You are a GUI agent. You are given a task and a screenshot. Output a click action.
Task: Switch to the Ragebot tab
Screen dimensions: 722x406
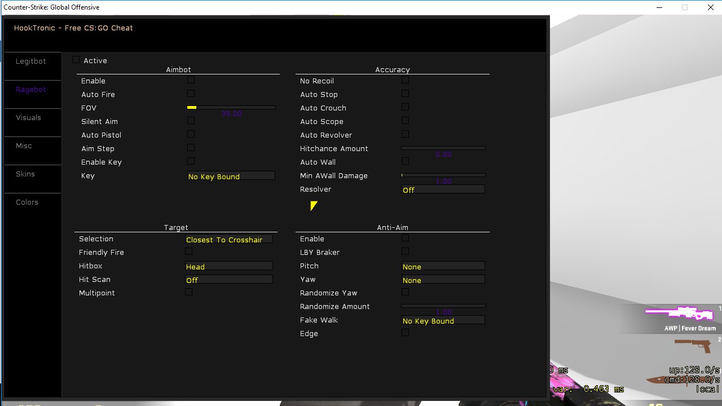[x=31, y=89]
